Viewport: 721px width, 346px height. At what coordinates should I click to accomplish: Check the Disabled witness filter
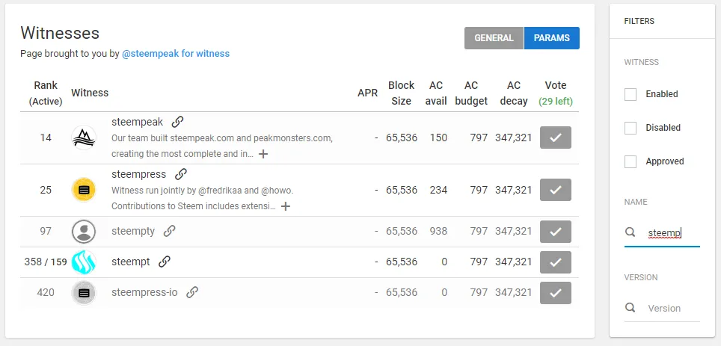coord(631,128)
